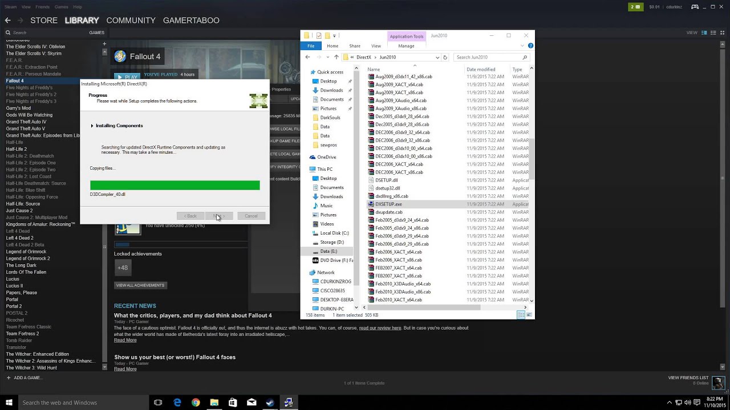The image size is (730, 410).
Task: Select the DirectX setup taskbar icon
Action: pyautogui.click(x=289, y=403)
